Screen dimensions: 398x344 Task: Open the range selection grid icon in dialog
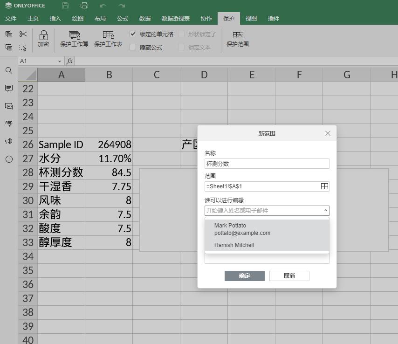[324, 186]
